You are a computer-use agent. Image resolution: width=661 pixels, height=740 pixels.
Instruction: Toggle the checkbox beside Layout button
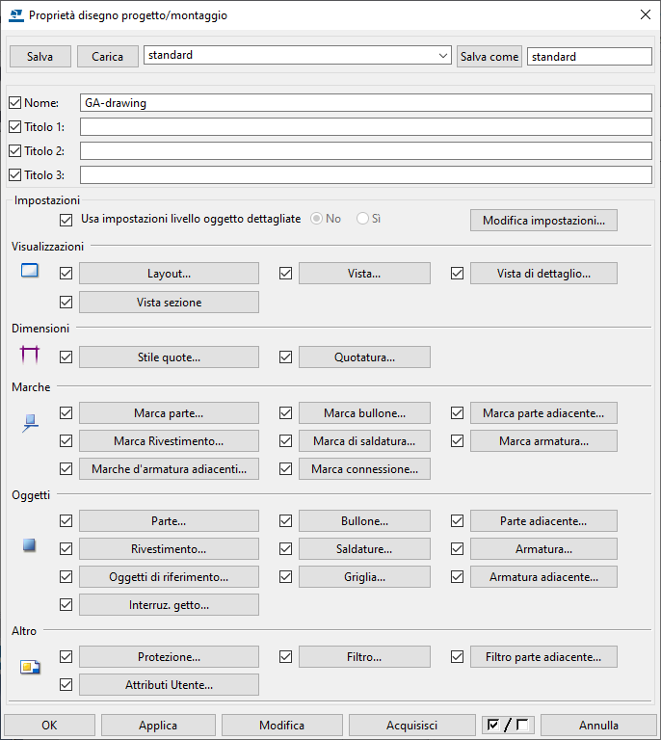[66, 274]
